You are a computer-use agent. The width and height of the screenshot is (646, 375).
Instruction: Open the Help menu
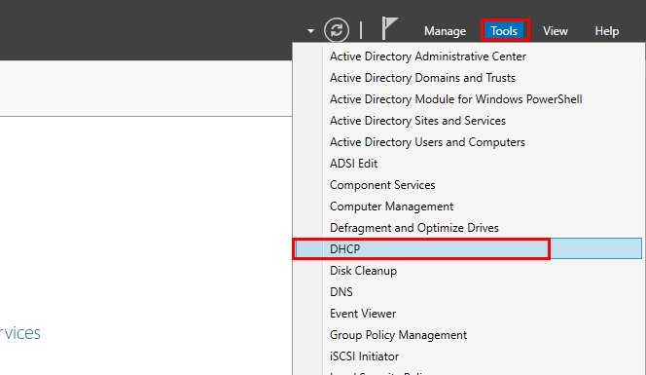click(606, 31)
